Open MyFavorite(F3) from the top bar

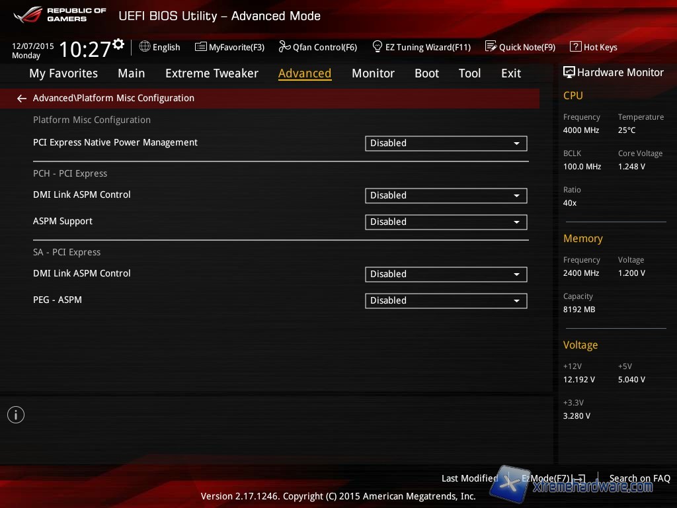click(x=201, y=47)
